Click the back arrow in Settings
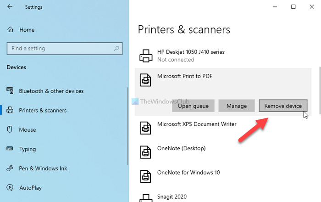Viewport: 321px width, 202px height. (10, 7)
